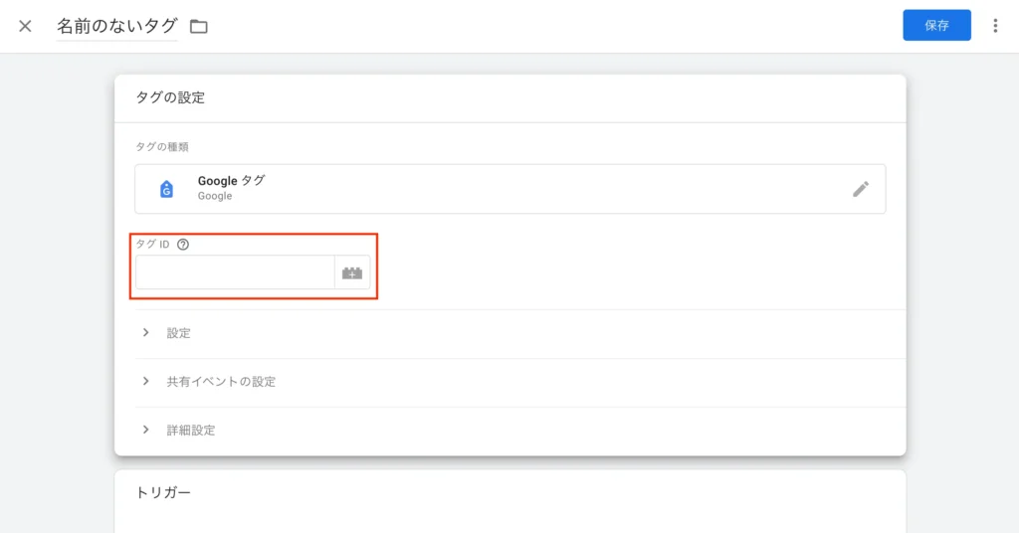
Task: Expand the 共有イベントの設定 chevron
Action: click(x=145, y=381)
